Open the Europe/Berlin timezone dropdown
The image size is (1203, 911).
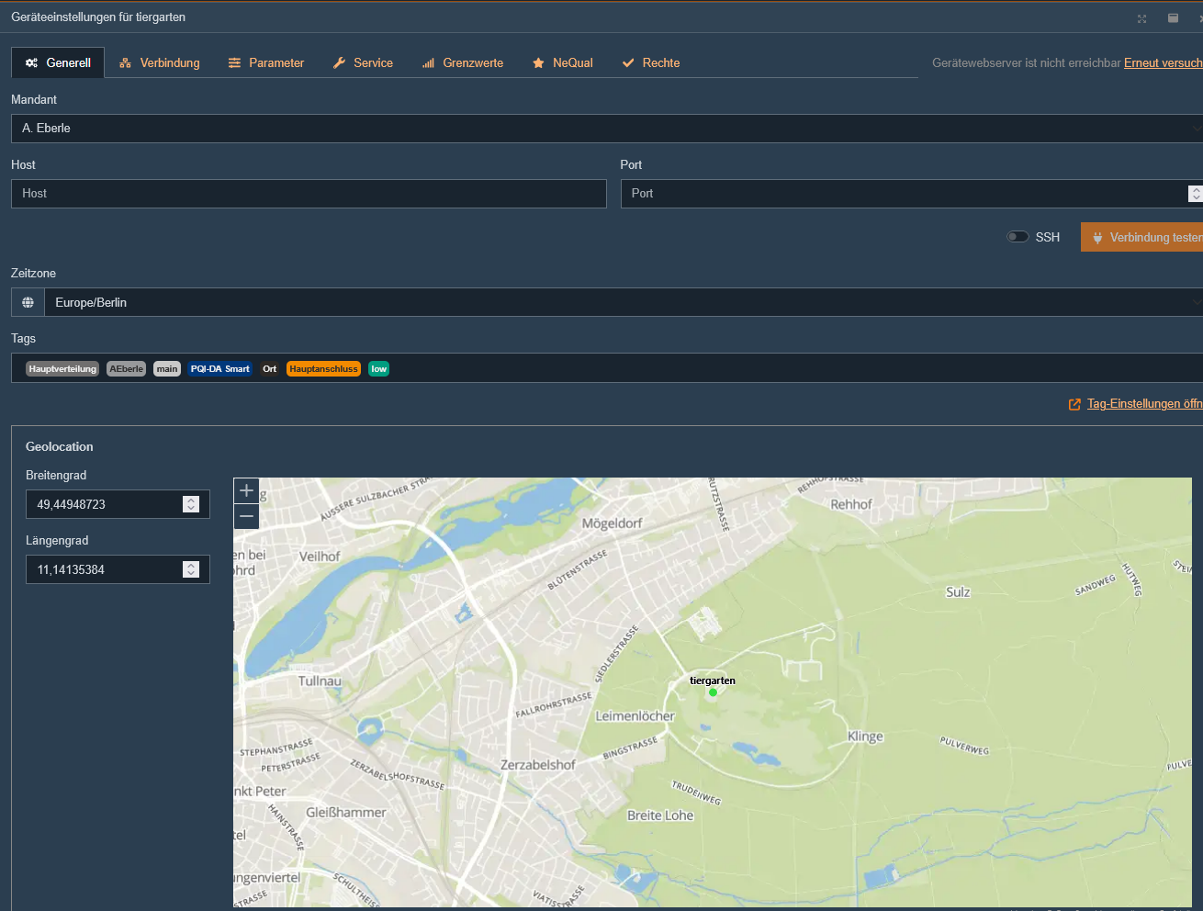pos(1196,301)
